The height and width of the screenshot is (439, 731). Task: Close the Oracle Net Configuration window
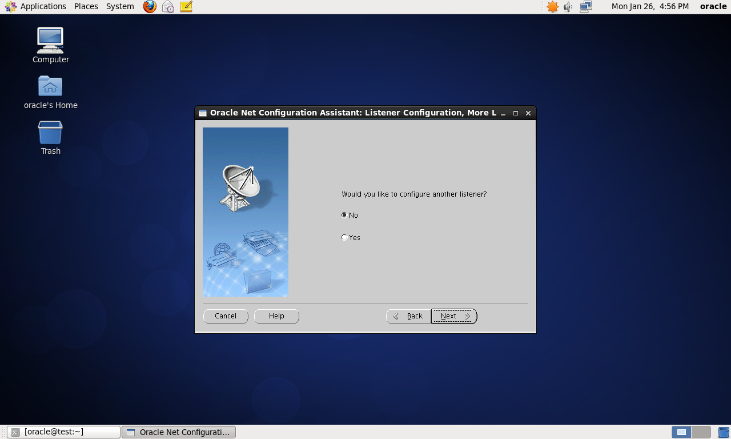point(528,113)
